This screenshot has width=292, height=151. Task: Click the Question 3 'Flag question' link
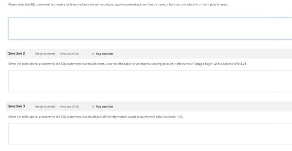coord(104,107)
